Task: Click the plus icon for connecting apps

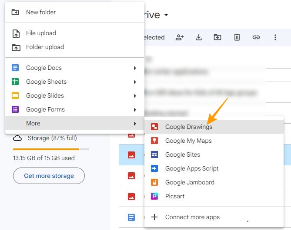Action: click(154, 217)
